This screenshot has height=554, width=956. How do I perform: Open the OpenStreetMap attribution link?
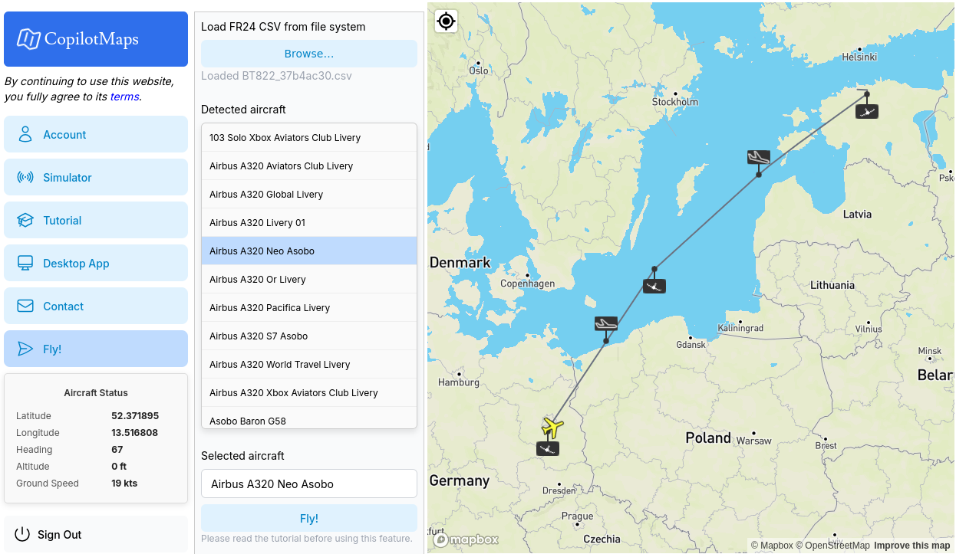(832, 546)
